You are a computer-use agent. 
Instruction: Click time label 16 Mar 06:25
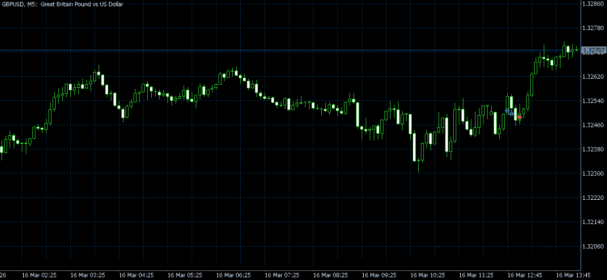point(233,275)
